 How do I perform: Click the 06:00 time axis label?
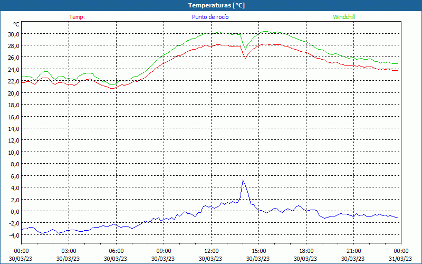116,251
